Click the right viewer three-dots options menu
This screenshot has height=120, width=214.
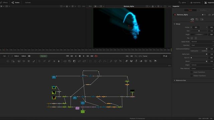[170, 6]
